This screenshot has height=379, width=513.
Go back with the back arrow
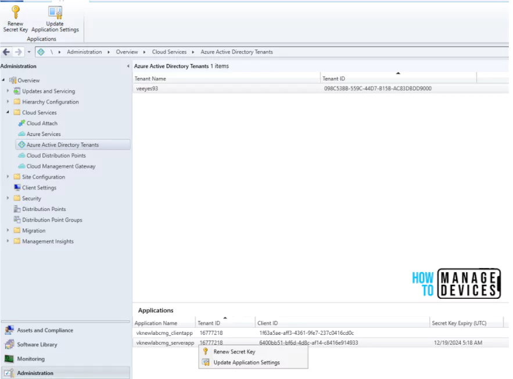click(6, 52)
